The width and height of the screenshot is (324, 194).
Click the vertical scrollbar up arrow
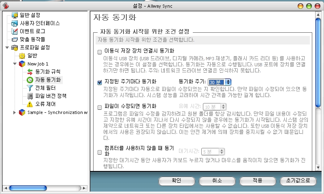coord(318,15)
